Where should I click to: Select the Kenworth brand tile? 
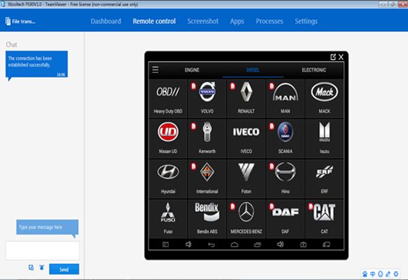point(207,139)
